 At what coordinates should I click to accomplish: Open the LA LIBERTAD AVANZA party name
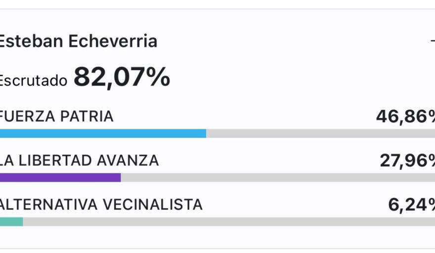[x=80, y=160]
